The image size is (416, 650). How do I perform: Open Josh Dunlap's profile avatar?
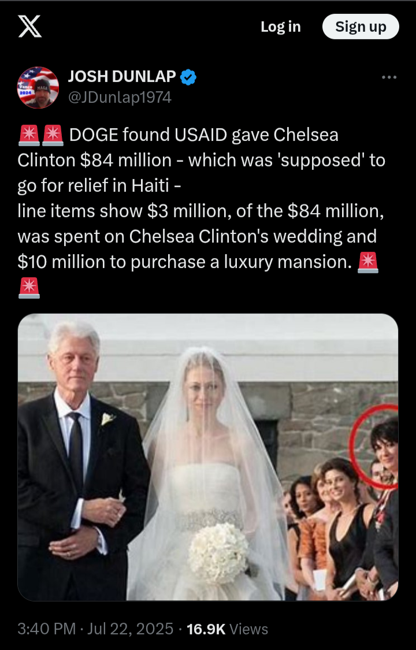tap(38, 87)
